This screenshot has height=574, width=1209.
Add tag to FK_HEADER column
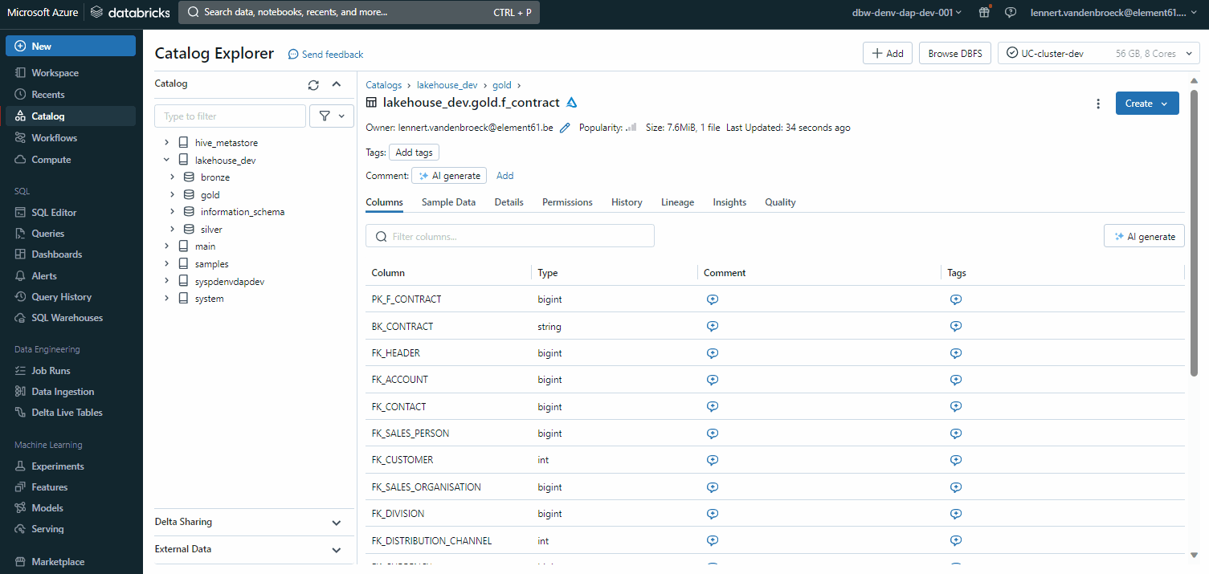(x=955, y=353)
